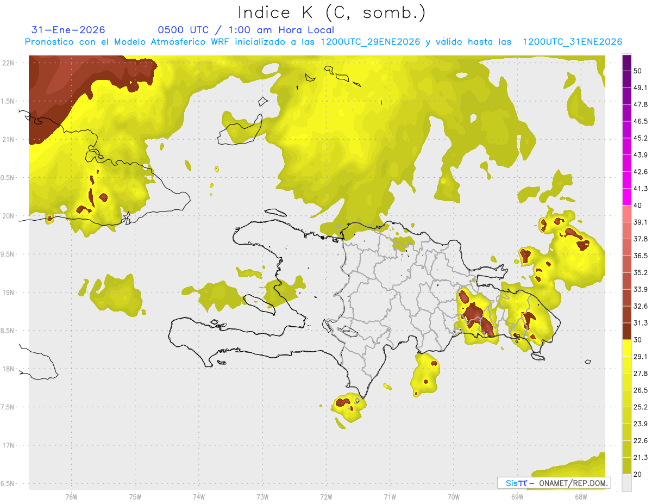Click the "18N" latitude label

pos(9,369)
